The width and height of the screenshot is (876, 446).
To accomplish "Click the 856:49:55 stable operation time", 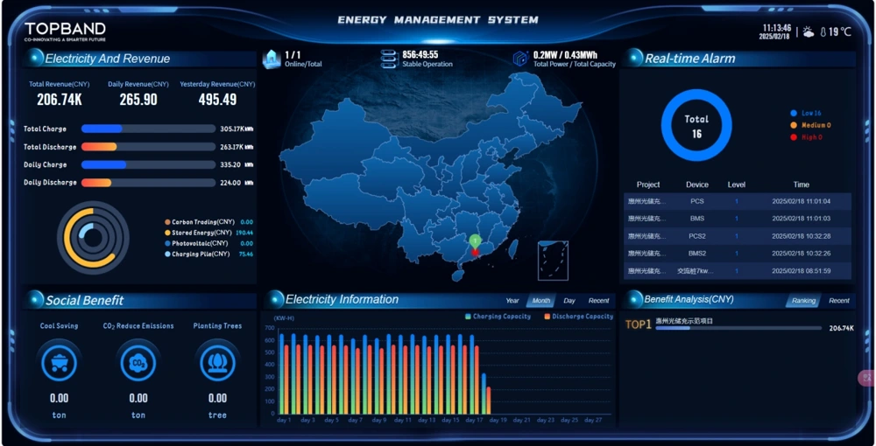I will tap(420, 54).
